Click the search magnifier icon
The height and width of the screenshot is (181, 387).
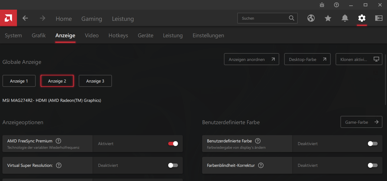291,18
